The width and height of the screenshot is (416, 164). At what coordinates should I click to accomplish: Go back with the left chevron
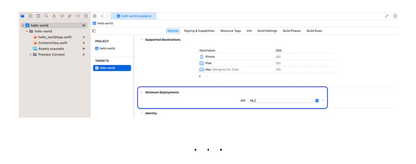pyautogui.click(x=102, y=16)
